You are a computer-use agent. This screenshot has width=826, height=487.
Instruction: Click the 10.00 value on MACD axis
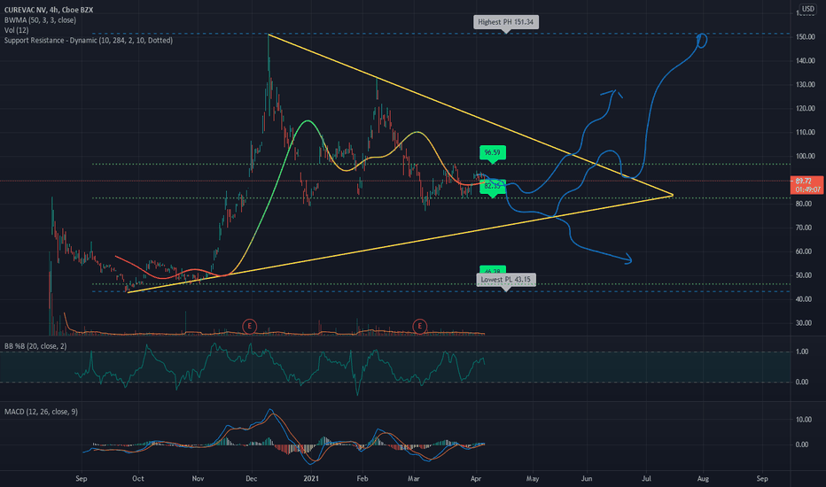(803, 420)
